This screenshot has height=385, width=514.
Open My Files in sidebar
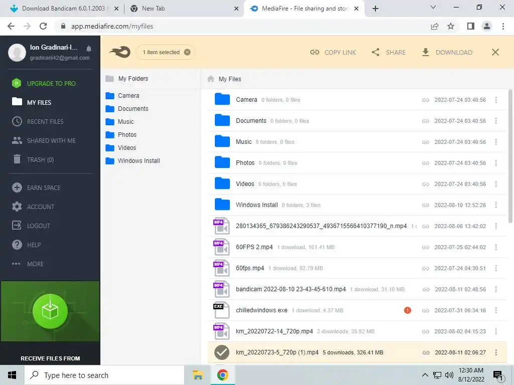(32, 102)
